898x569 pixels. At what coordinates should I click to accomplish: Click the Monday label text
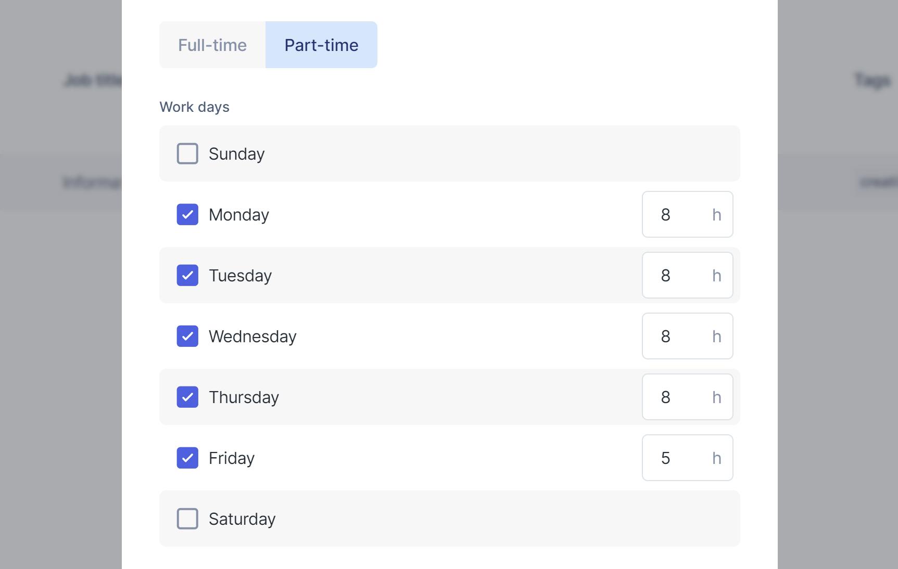tap(239, 215)
